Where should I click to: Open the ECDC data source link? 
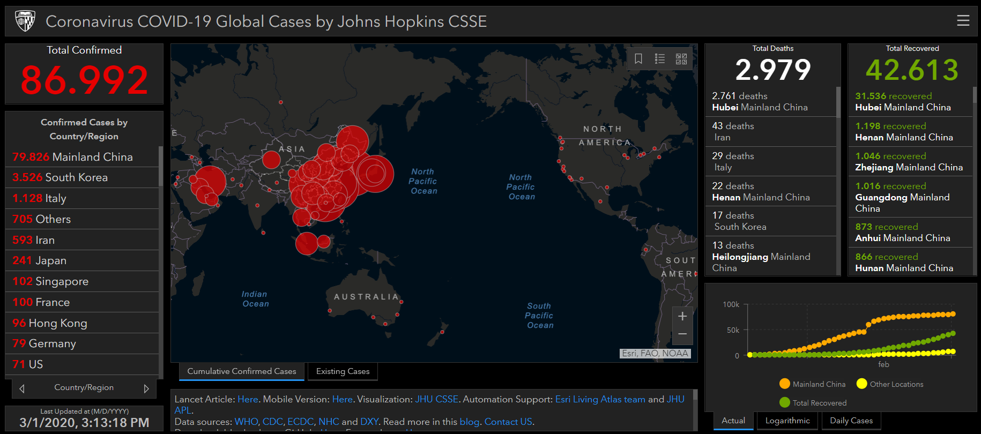pos(301,422)
